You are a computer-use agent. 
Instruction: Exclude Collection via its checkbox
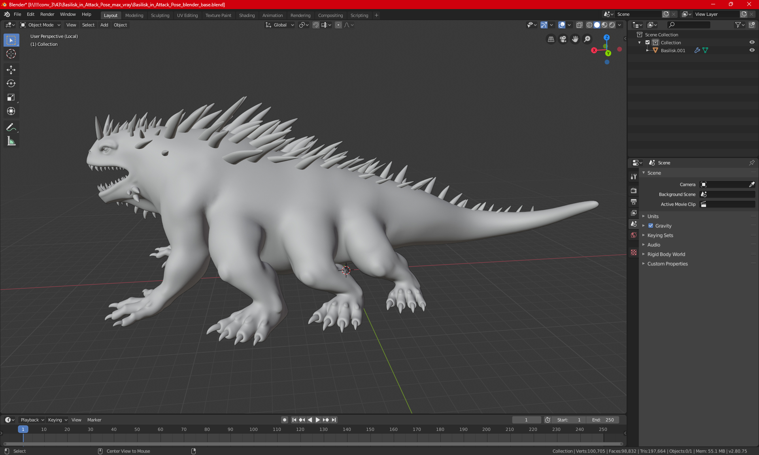click(648, 43)
